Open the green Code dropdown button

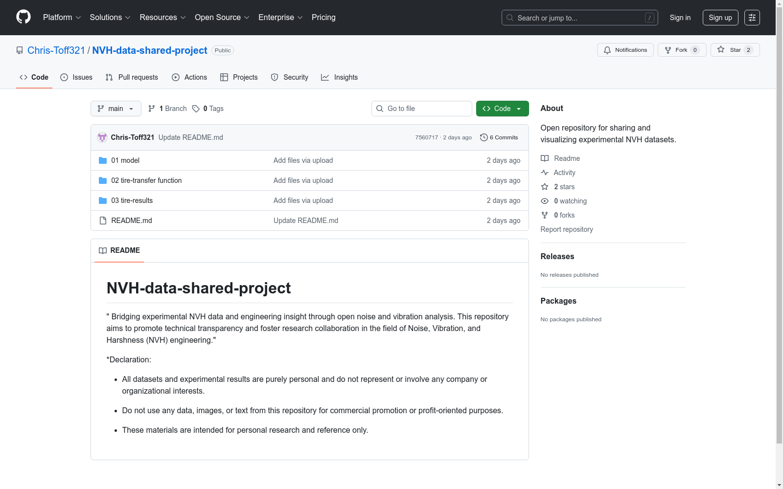503,109
